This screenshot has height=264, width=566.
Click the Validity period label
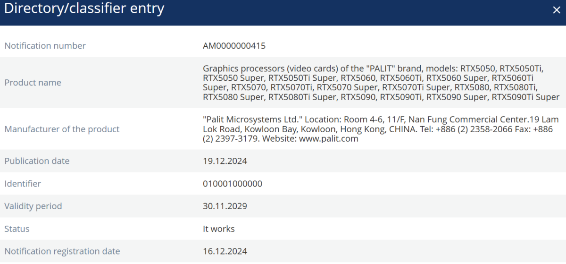click(x=33, y=206)
